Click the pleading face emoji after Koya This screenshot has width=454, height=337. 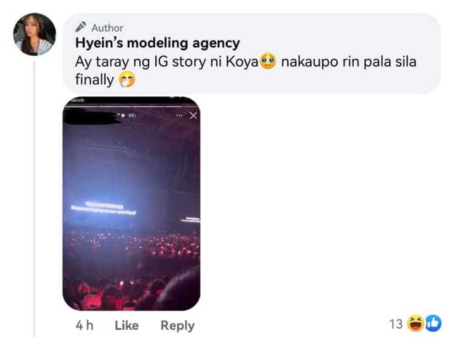point(268,61)
